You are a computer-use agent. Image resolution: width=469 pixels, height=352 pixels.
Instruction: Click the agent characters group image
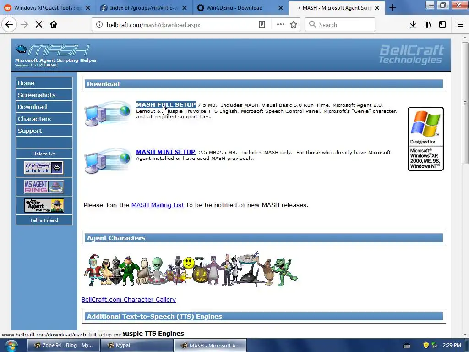tap(191, 269)
